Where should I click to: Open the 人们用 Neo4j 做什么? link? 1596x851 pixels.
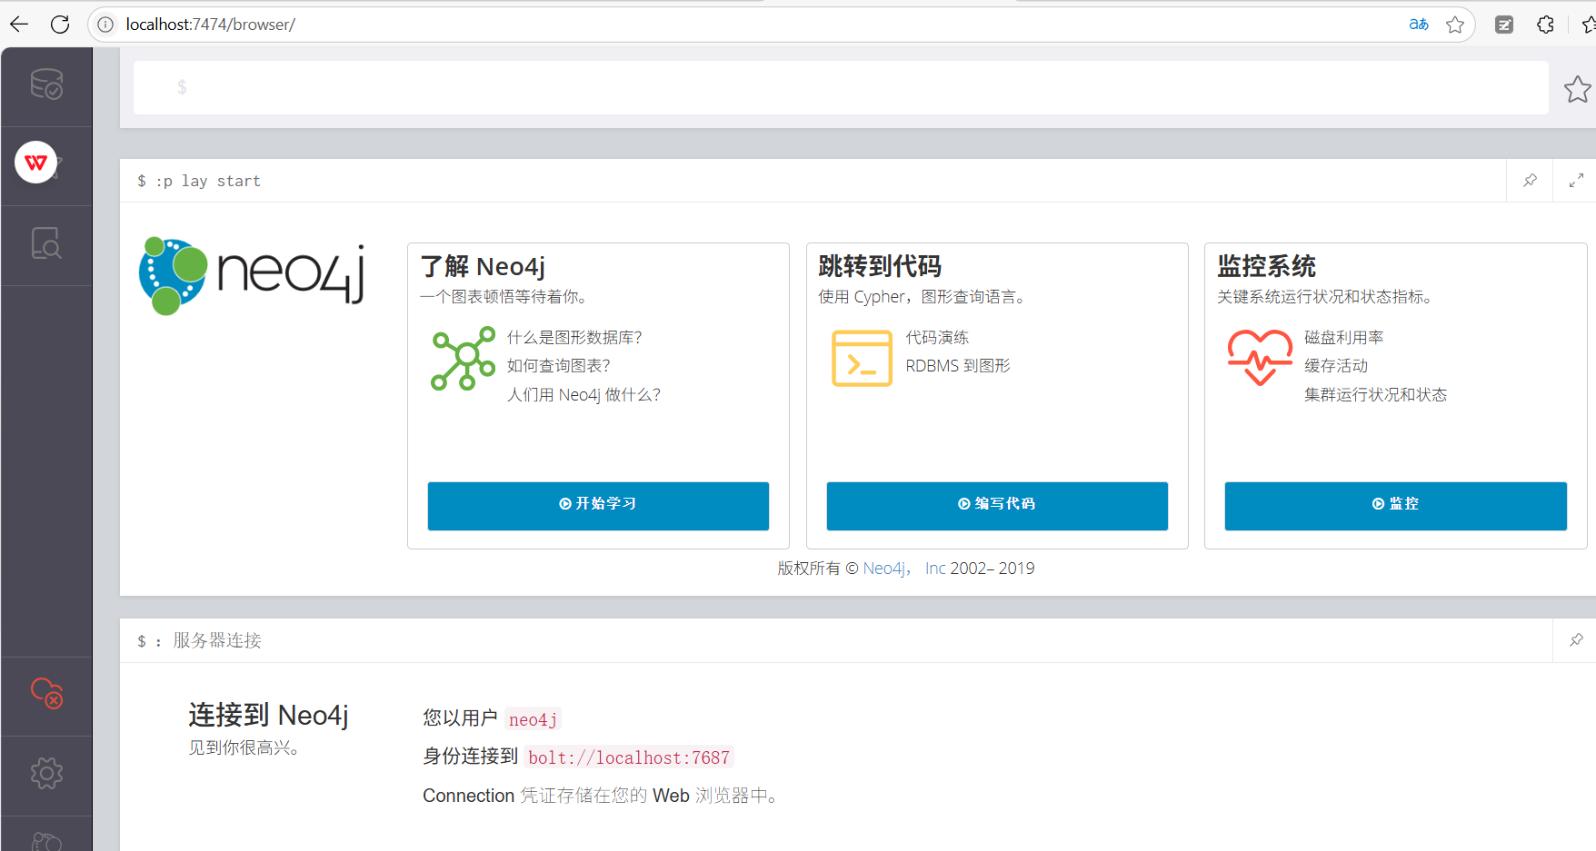pyautogui.click(x=584, y=395)
